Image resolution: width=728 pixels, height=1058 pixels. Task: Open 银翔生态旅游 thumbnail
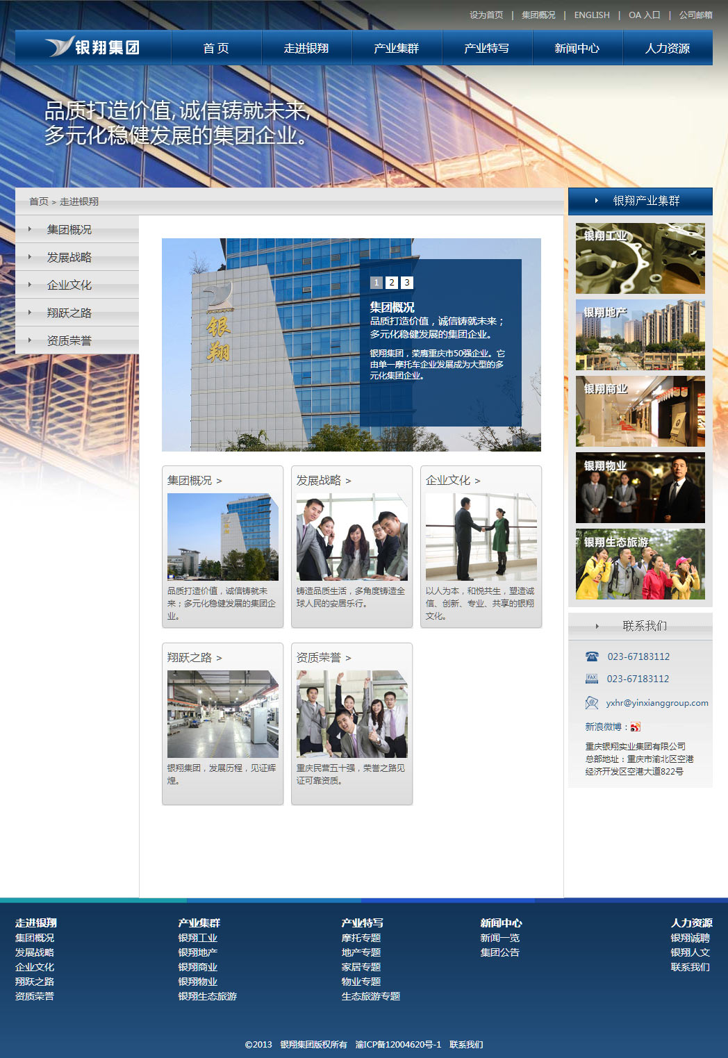tap(640, 564)
